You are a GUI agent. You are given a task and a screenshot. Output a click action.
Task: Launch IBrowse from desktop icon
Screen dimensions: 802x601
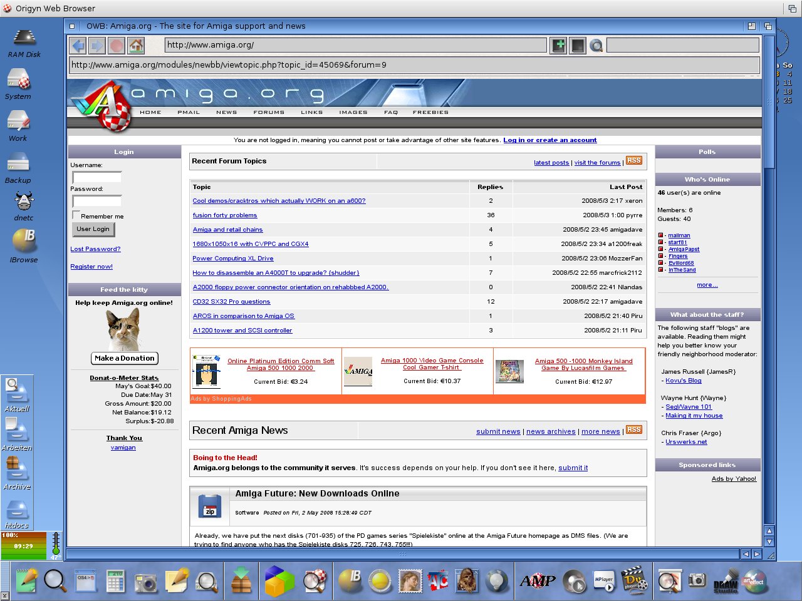(x=24, y=245)
